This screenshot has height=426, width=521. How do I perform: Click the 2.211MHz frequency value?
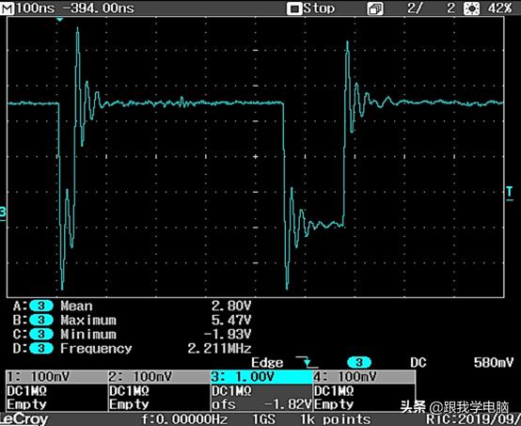point(219,348)
